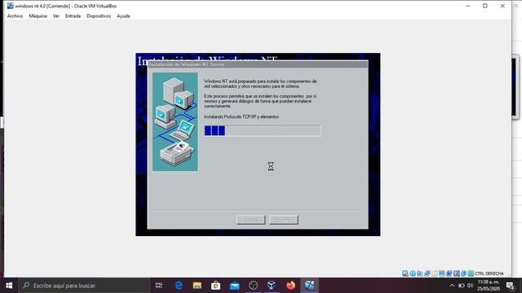Click the grayed-out Atrás button
The image size is (522, 293).
[x=250, y=220]
